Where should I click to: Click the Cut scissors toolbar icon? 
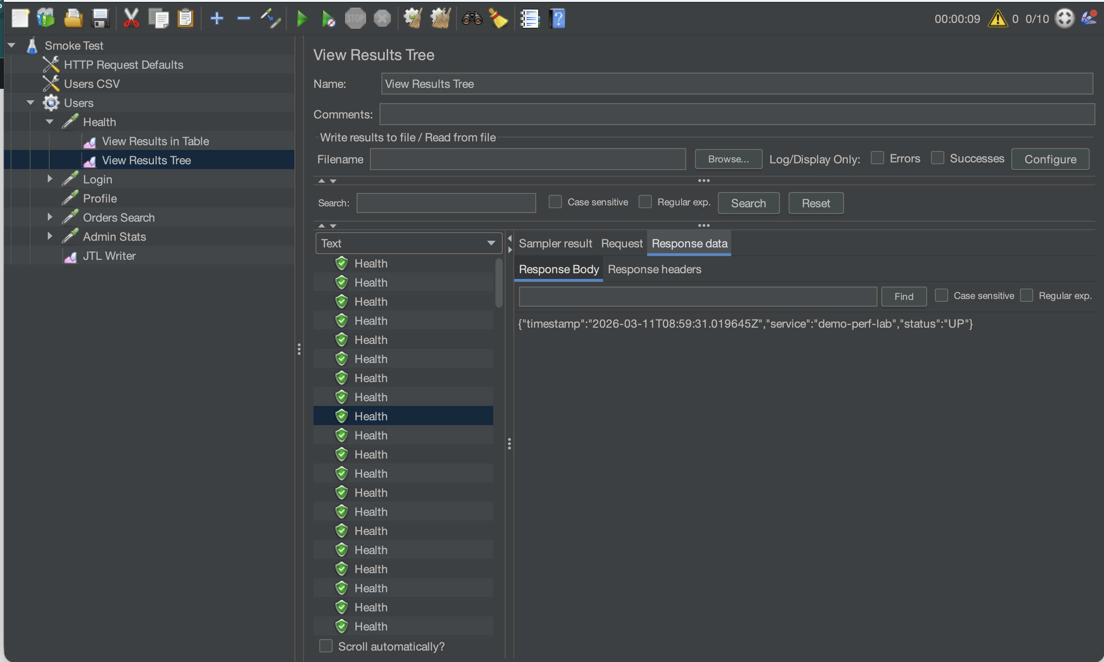tap(130, 19)
